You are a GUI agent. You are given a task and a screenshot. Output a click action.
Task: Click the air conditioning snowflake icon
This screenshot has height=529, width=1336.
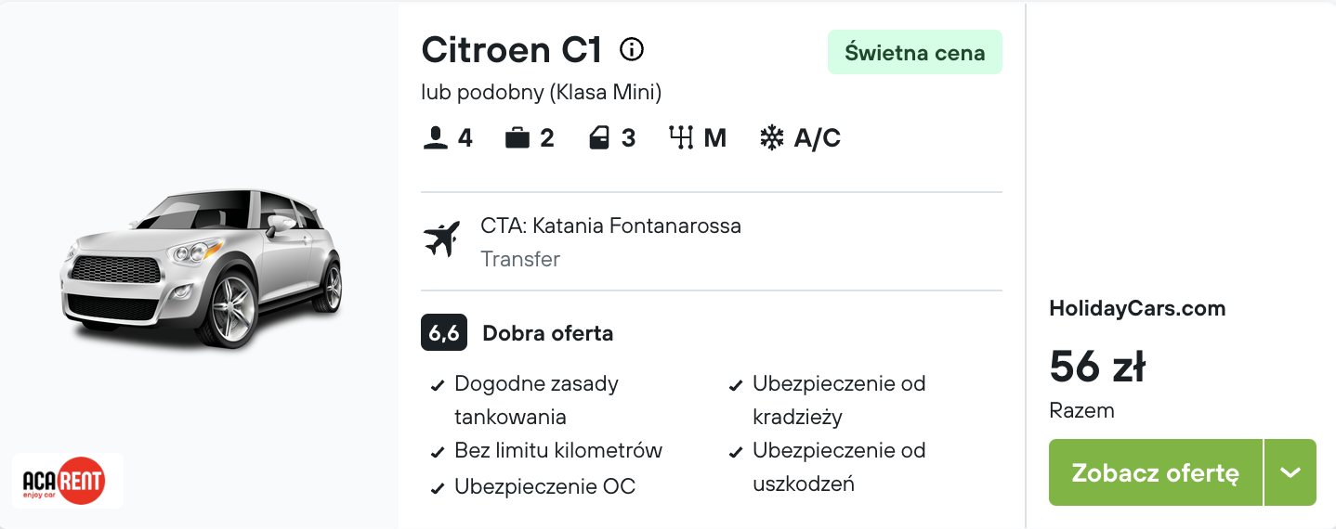771,138
